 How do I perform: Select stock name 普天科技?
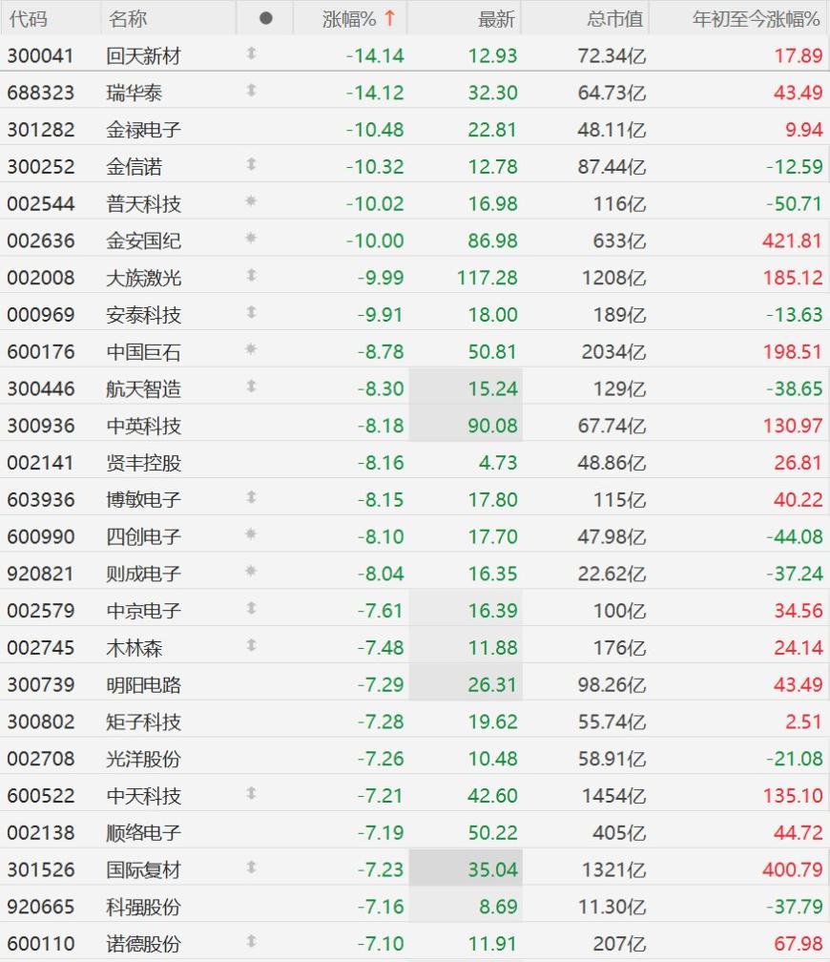(x=143, y=203)
